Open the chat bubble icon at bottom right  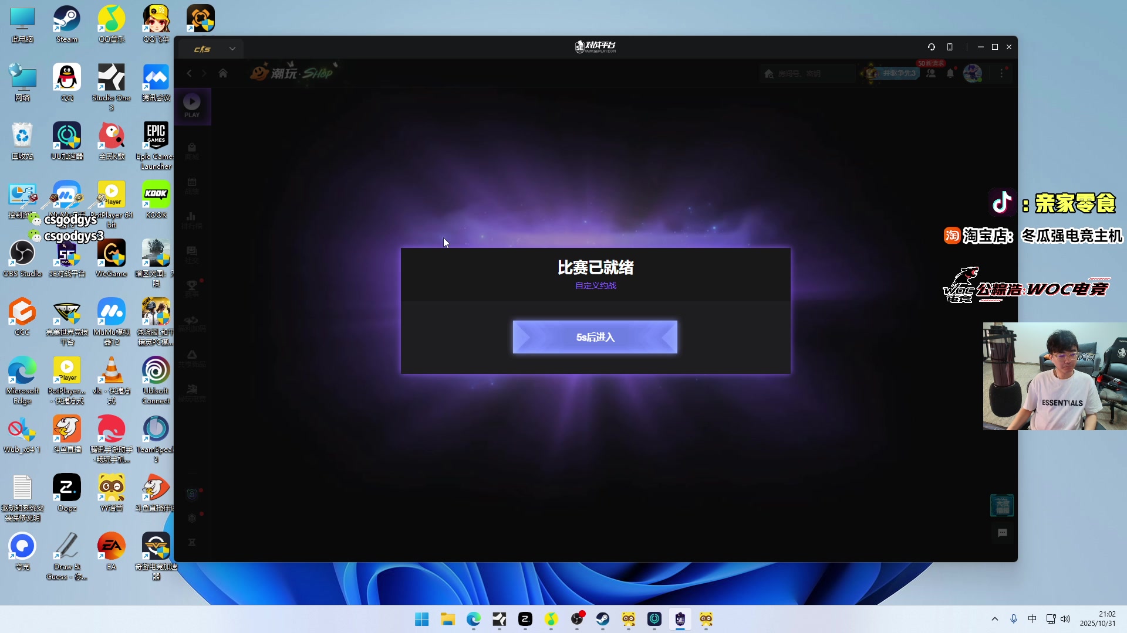1002,533
